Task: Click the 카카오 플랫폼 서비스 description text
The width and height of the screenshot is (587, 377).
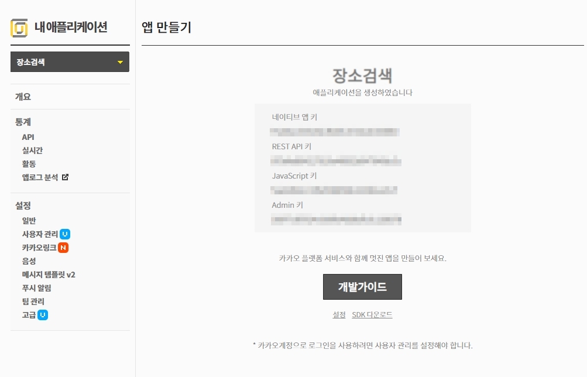Action: pyautogui.click(x=362, y=258)
